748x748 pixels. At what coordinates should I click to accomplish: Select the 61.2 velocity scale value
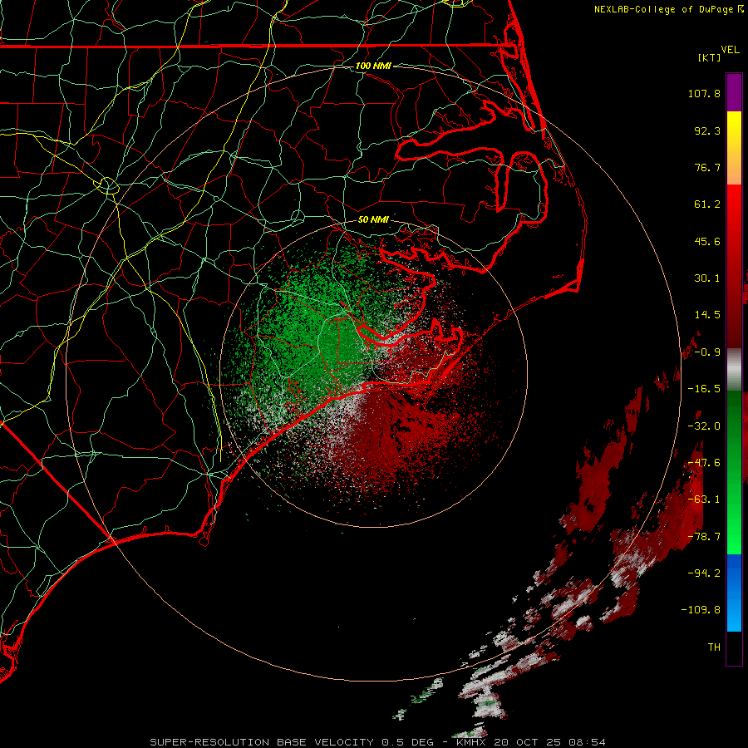pyautogui.click(x=707, y=204)
